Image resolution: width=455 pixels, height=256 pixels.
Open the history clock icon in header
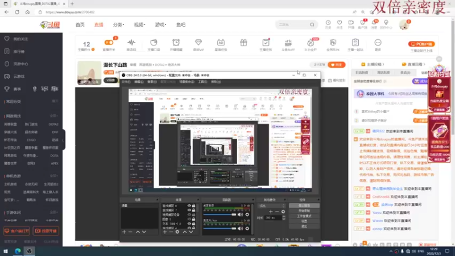click(x=328, y=23)
